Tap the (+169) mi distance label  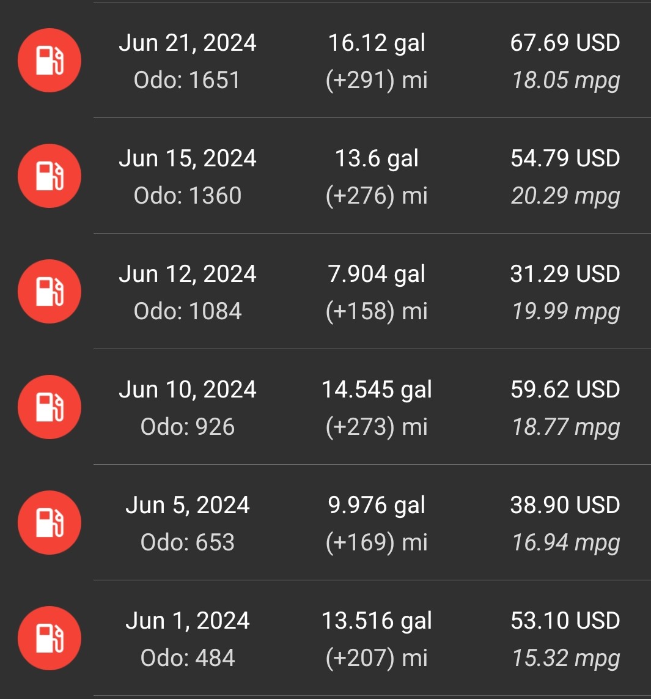click(x=377, y=542)
